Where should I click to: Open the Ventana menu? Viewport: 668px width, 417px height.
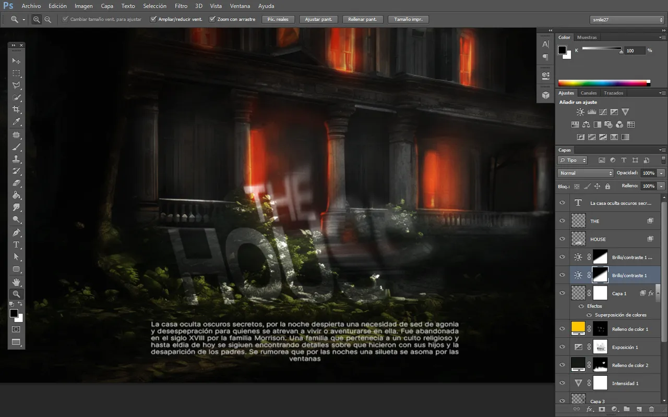(240, 6)
